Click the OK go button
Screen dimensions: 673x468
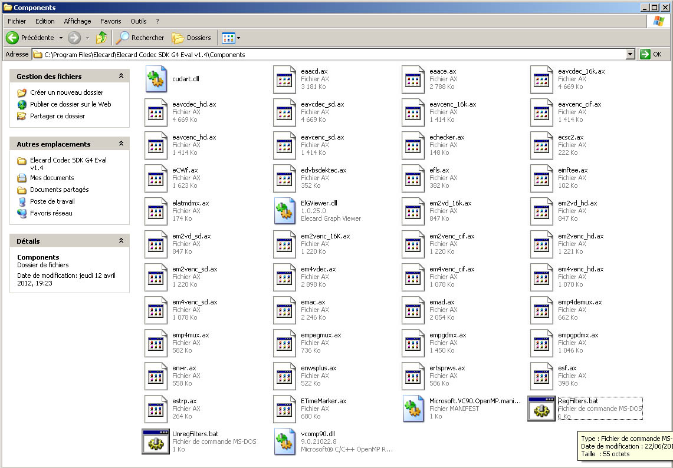(x=651, y=54)
